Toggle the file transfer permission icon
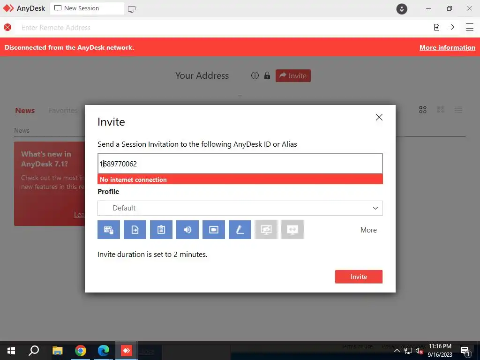480x360 pixels. (135, 230)
